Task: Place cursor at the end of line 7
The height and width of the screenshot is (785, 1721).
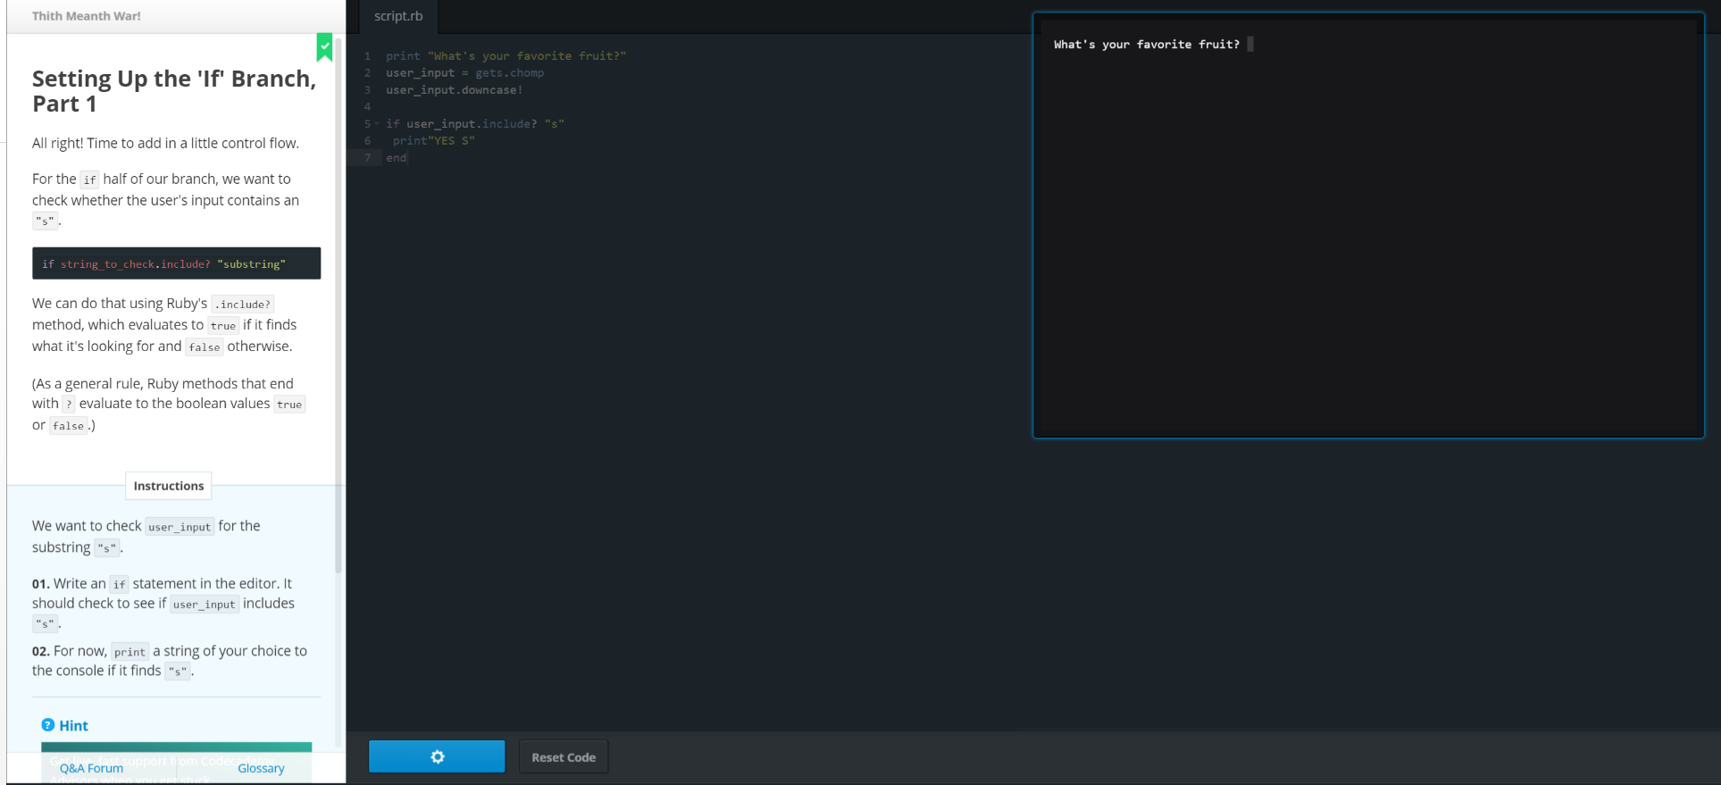Action: (x=408, y=158)
